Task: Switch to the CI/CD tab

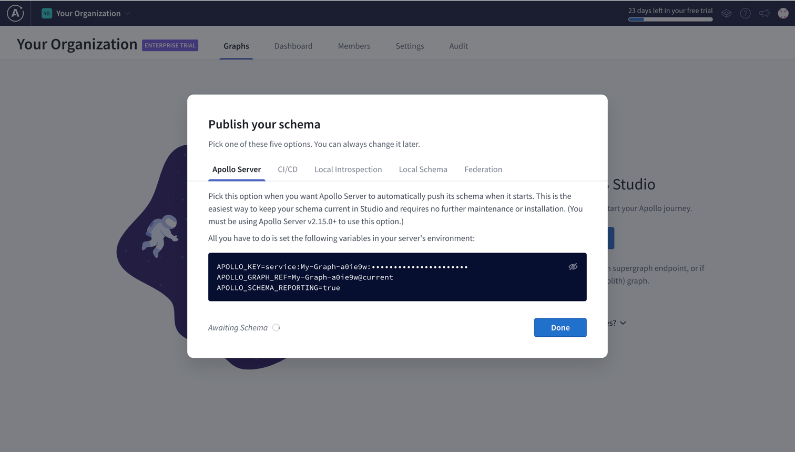Action: [x=288, y=169]
